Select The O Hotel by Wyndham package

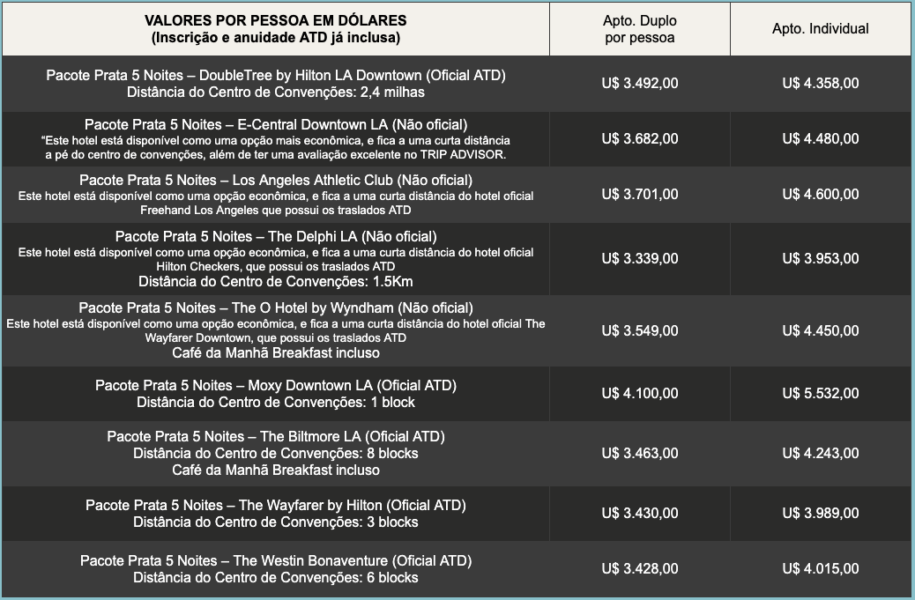[x=275, y=308]
